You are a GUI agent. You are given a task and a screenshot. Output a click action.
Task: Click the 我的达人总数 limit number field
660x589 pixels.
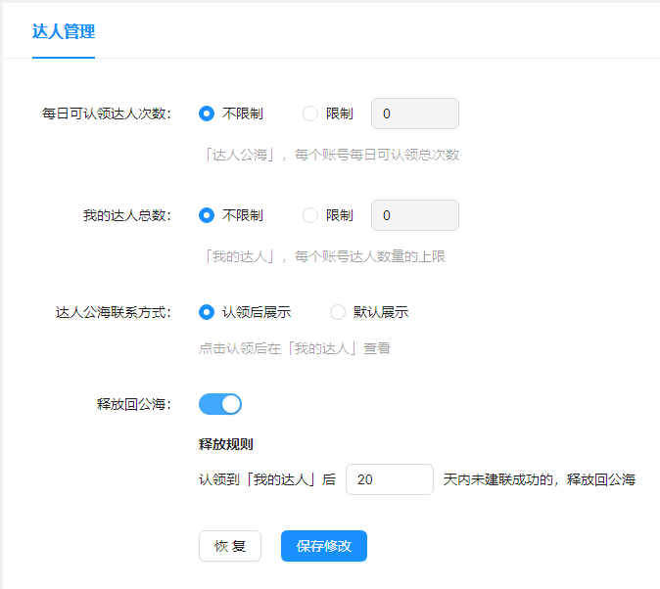(x=414, y=215)
